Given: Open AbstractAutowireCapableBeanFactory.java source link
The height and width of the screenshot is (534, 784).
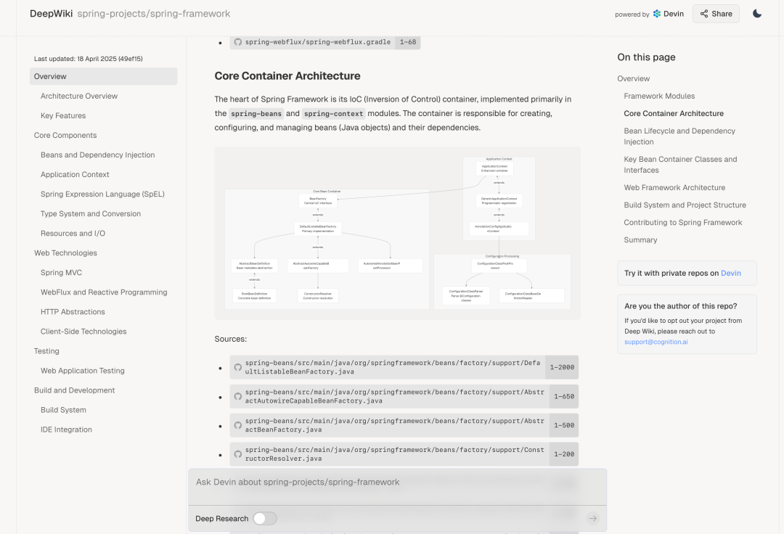Looking at the screenshot, I should click(394, 396).
